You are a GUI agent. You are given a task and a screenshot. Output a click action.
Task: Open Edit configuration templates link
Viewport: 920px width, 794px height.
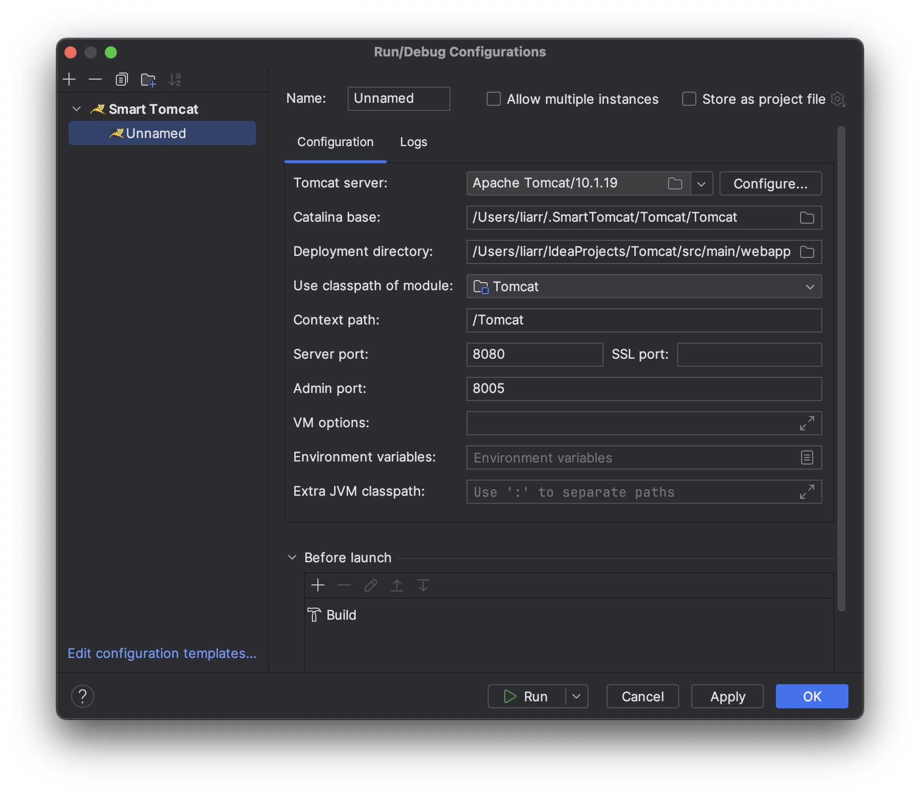[x=162, y=653]
